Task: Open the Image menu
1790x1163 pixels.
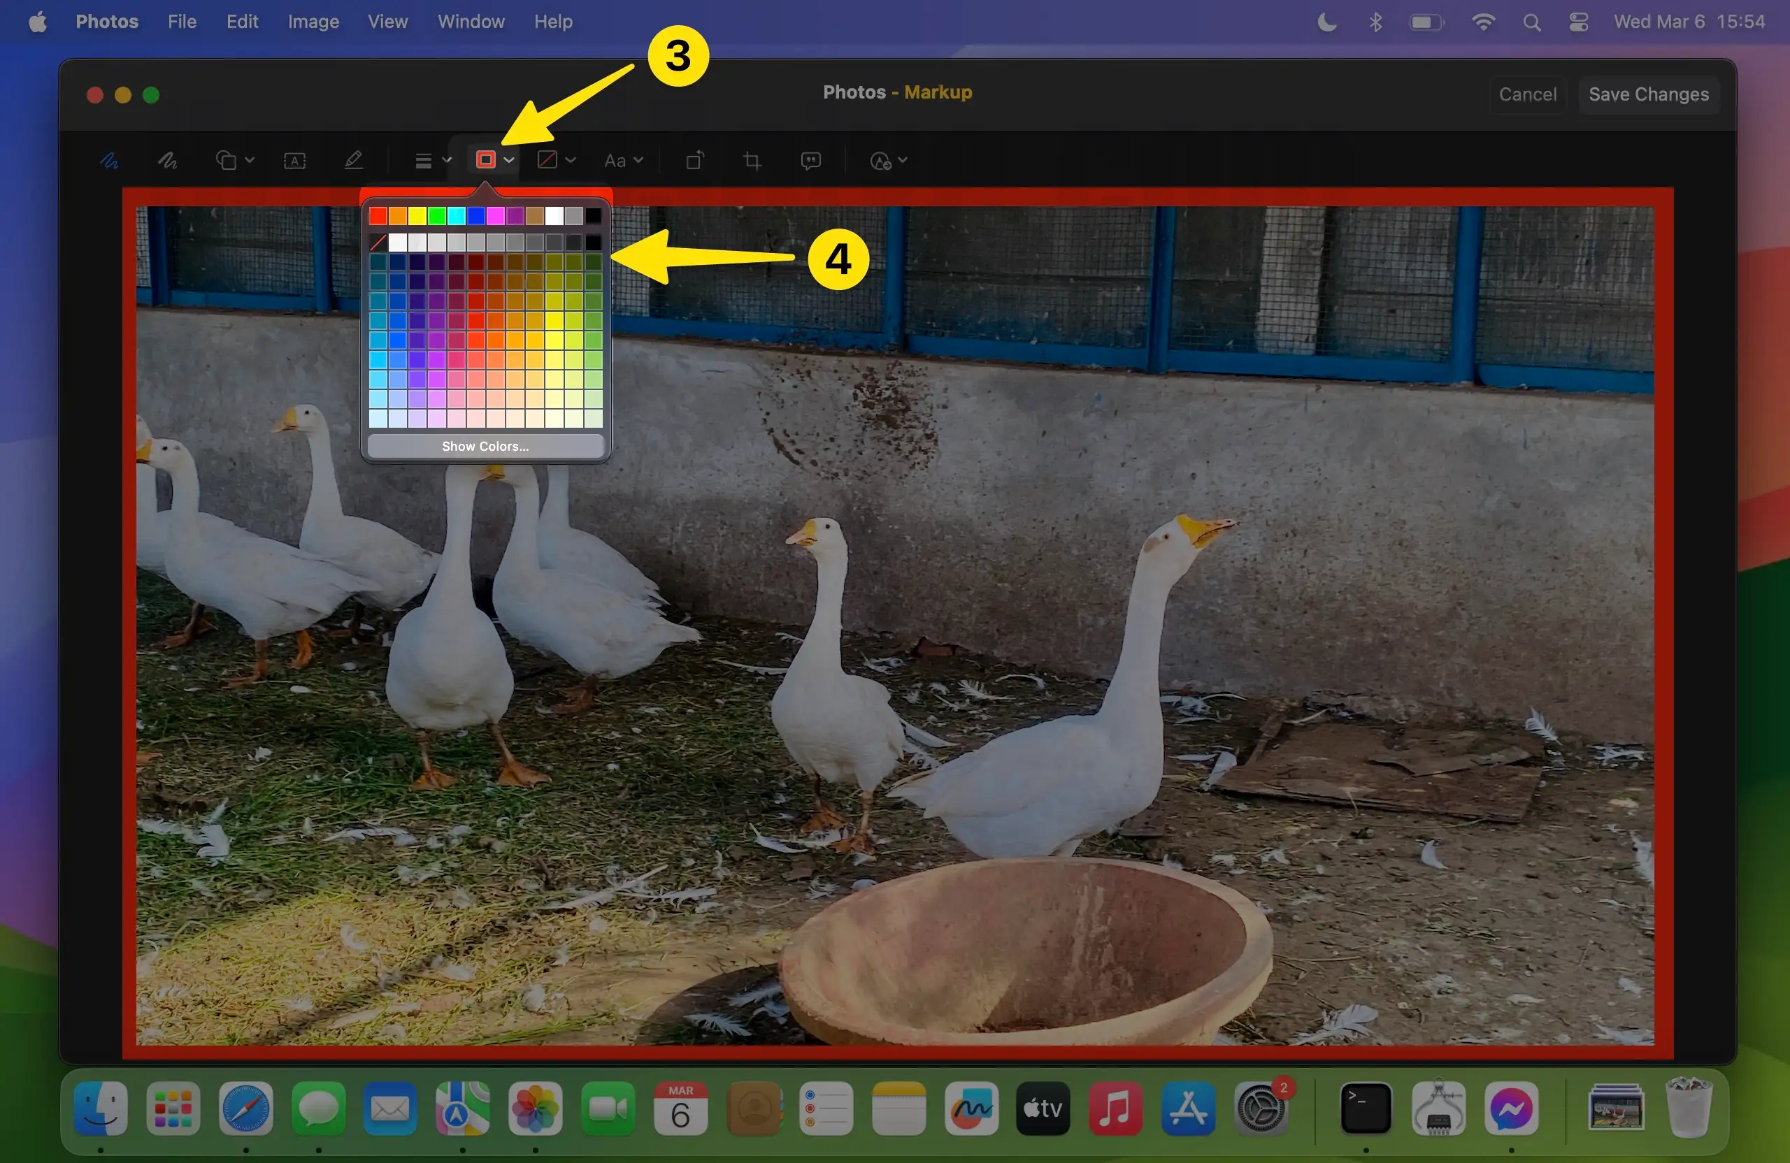Action: [x=313, y=22]
